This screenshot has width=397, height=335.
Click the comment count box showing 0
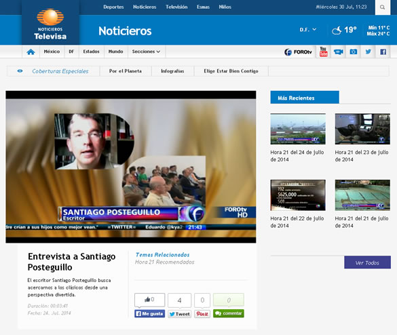(x=229, y=300)
